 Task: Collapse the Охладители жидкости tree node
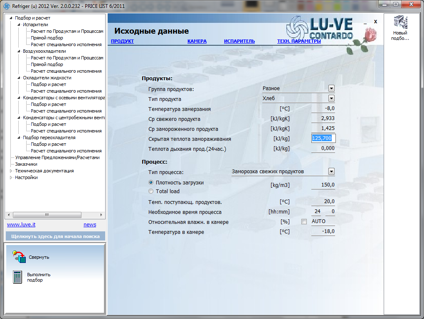click(x=19, y=78)
